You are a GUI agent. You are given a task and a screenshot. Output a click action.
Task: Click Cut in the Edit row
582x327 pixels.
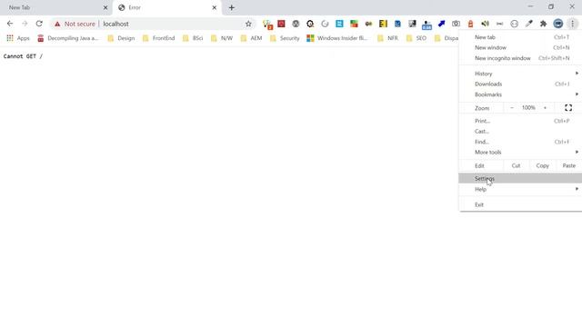(x=516, y=165)
